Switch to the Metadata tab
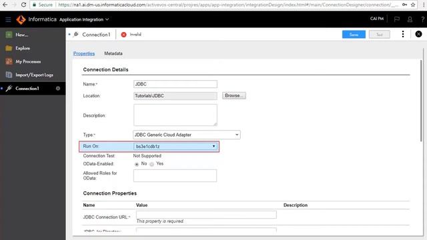The width and height of the screenshot is (427, 240). [x=113, y=53]
